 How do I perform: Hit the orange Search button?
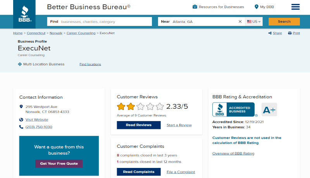pos(284,22)
